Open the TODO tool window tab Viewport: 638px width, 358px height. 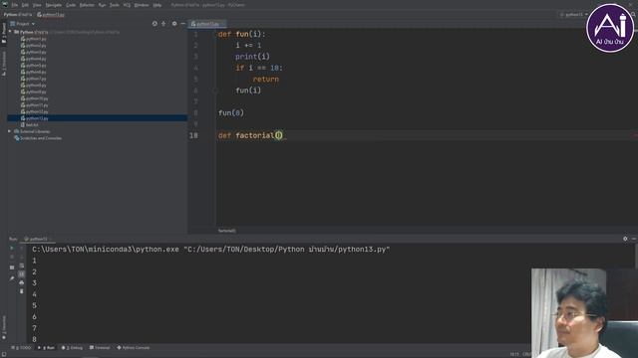coord(22,348)
